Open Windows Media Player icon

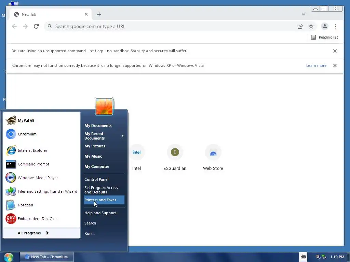(x=11, y=178)
